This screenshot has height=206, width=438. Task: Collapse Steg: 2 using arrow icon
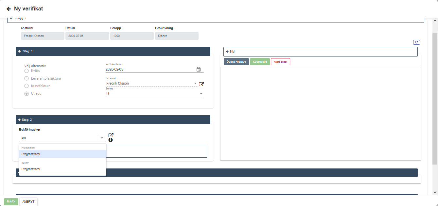click(19, 120)
